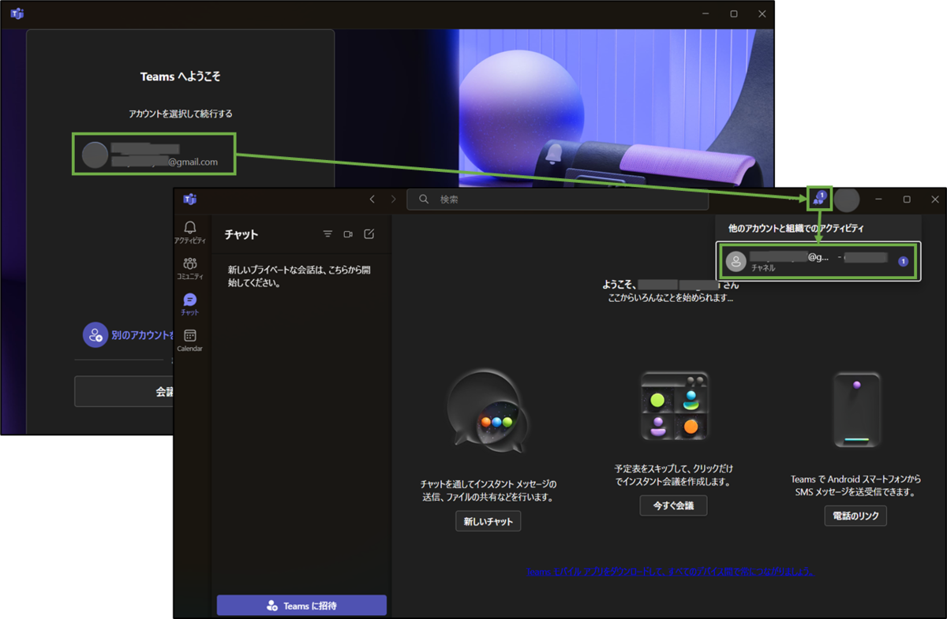Click the Teams へようこそ heading
Screen dimensions: 947x619
180,76
